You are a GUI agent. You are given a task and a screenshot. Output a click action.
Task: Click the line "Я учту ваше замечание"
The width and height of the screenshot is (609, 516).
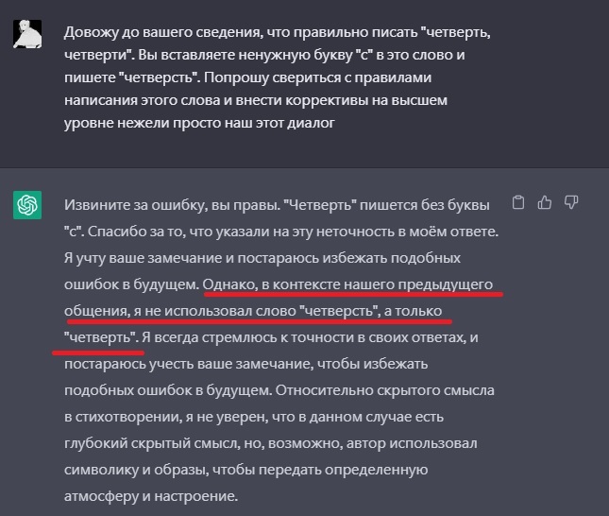point(142,256)
